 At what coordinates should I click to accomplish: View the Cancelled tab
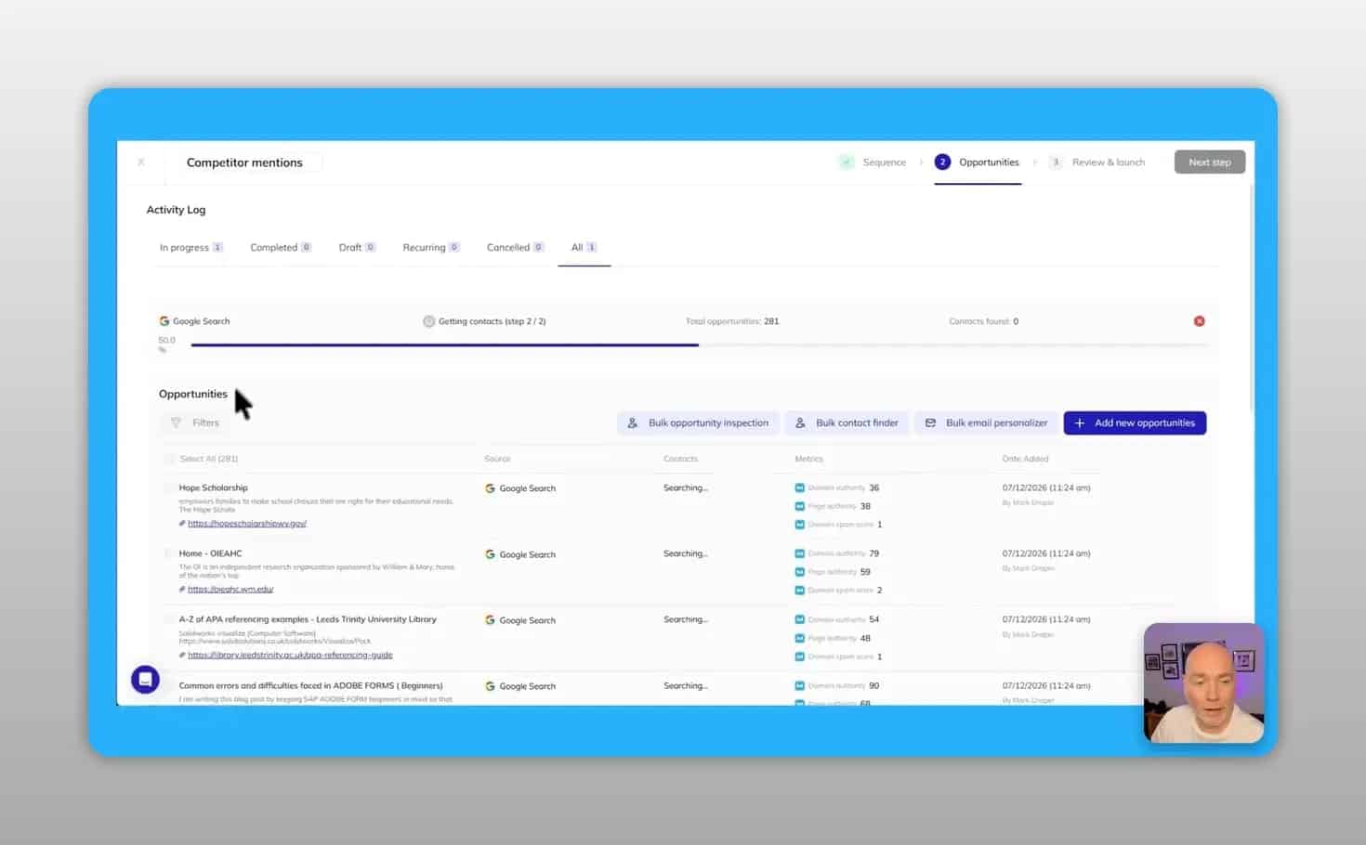pos(515,248)
